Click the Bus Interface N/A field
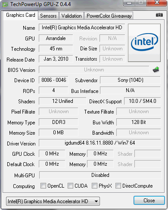 pos(130,90)
